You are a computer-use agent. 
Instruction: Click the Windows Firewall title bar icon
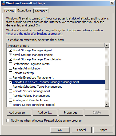pyautogui.click(x=3, y=3)
